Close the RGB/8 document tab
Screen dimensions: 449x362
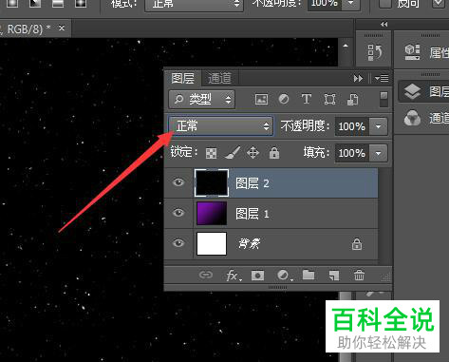click(62, 29)
